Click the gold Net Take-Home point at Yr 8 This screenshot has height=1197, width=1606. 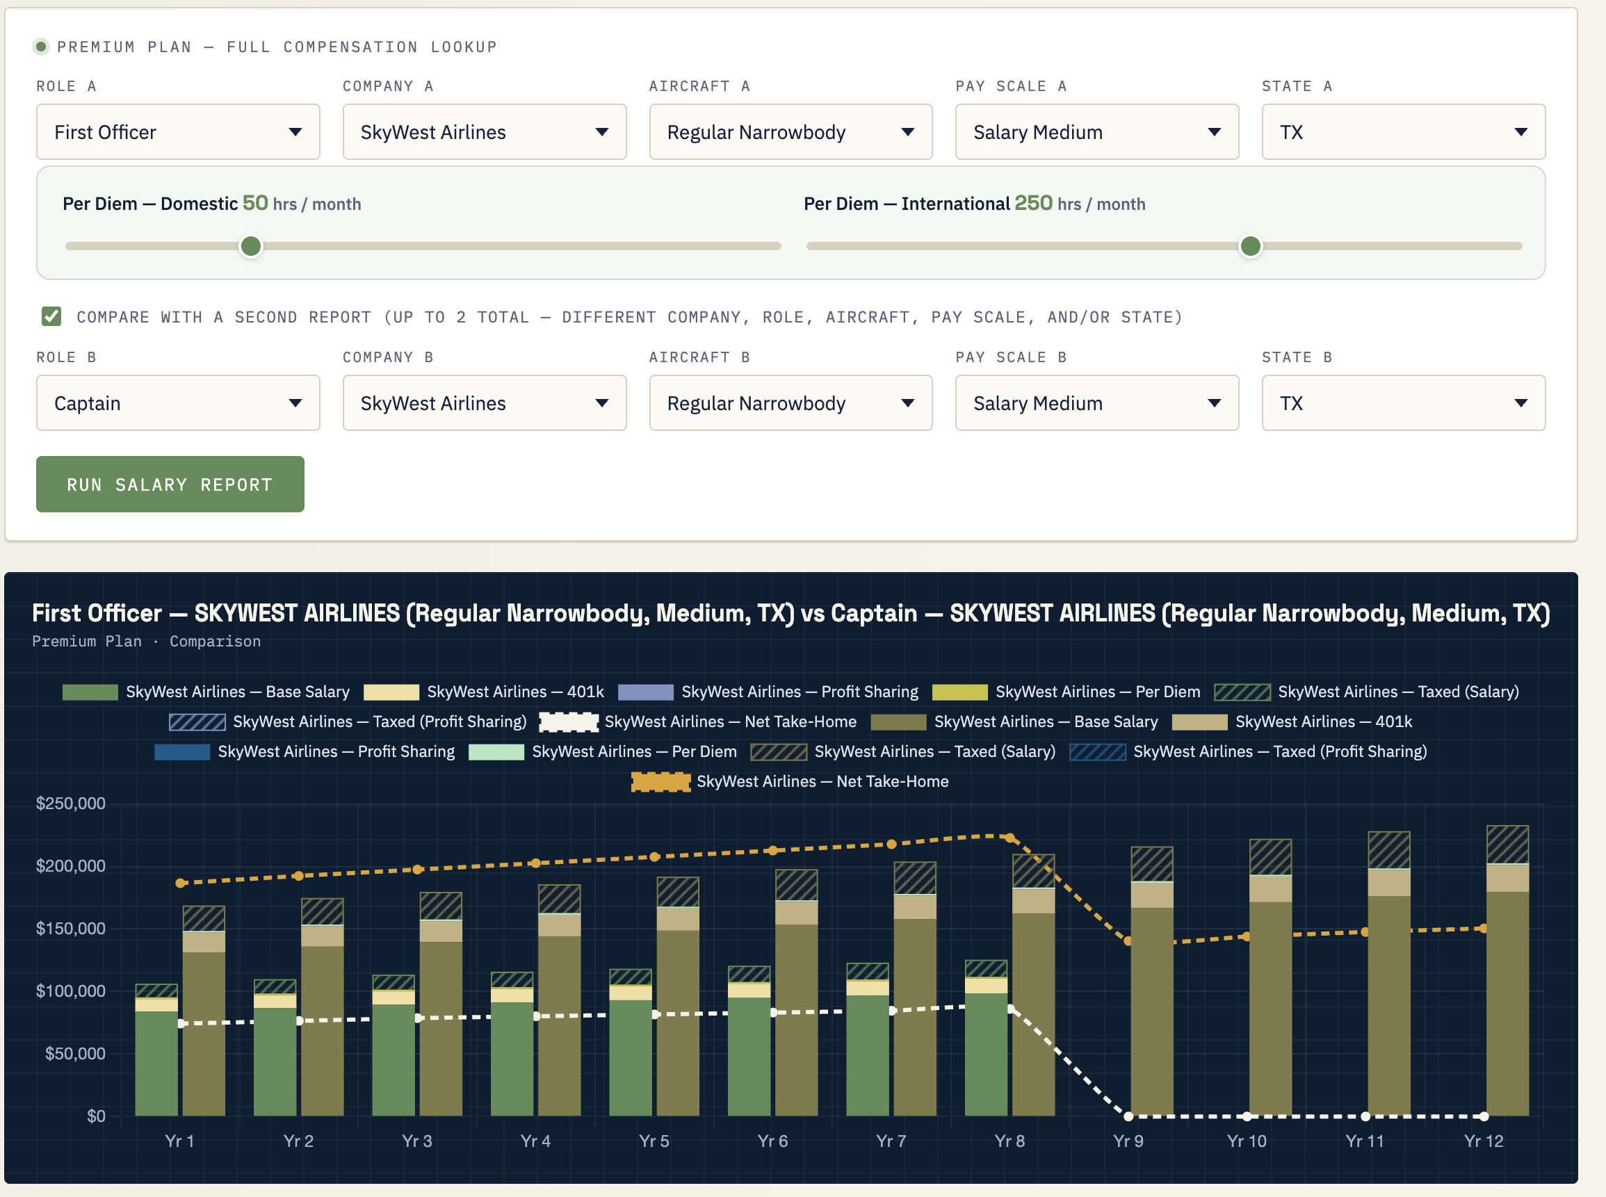coord(1010,837)
